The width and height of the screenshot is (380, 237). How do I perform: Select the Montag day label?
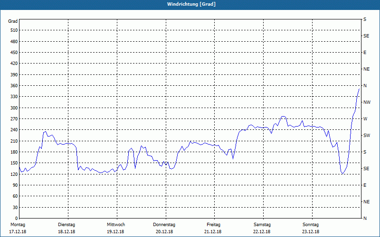18,225
